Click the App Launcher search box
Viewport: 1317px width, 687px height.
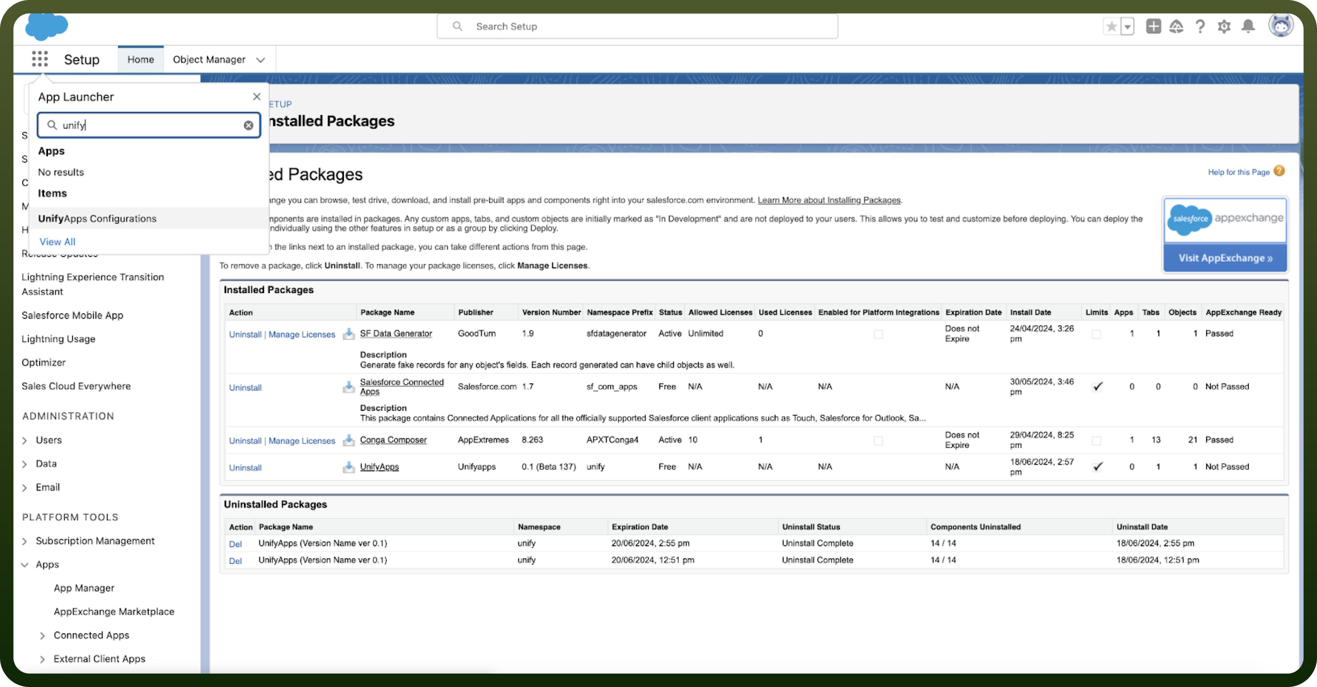tap(149, 125)
